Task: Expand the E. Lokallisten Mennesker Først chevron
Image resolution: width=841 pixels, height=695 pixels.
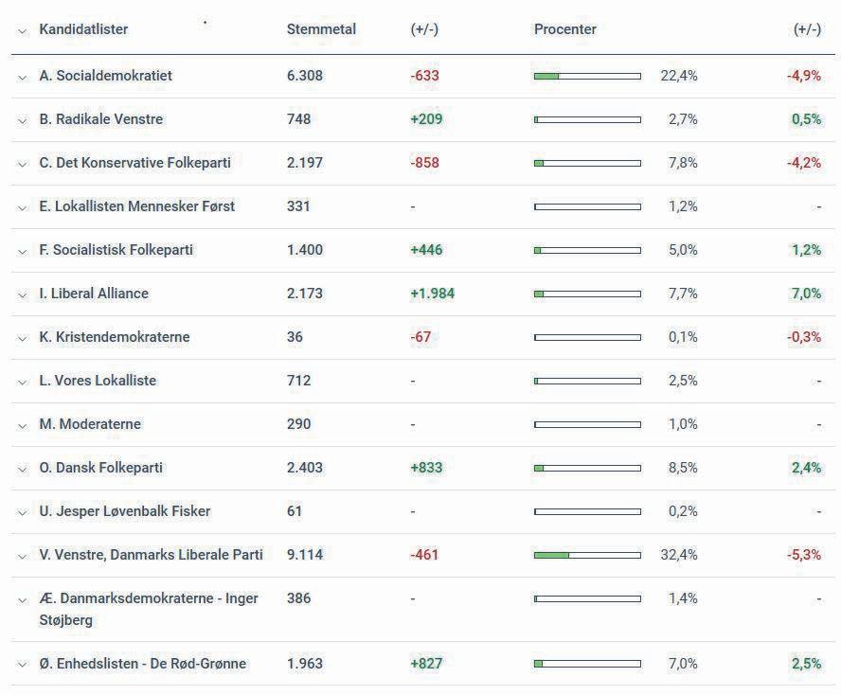Action: click(22, 207)
